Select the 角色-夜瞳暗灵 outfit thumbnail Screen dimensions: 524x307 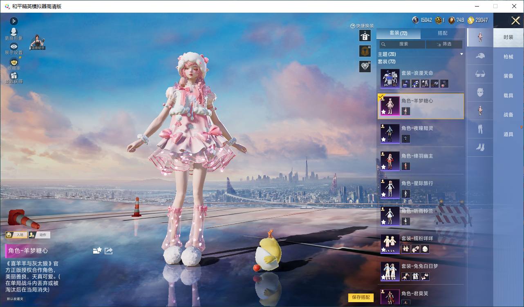[390, 133]
